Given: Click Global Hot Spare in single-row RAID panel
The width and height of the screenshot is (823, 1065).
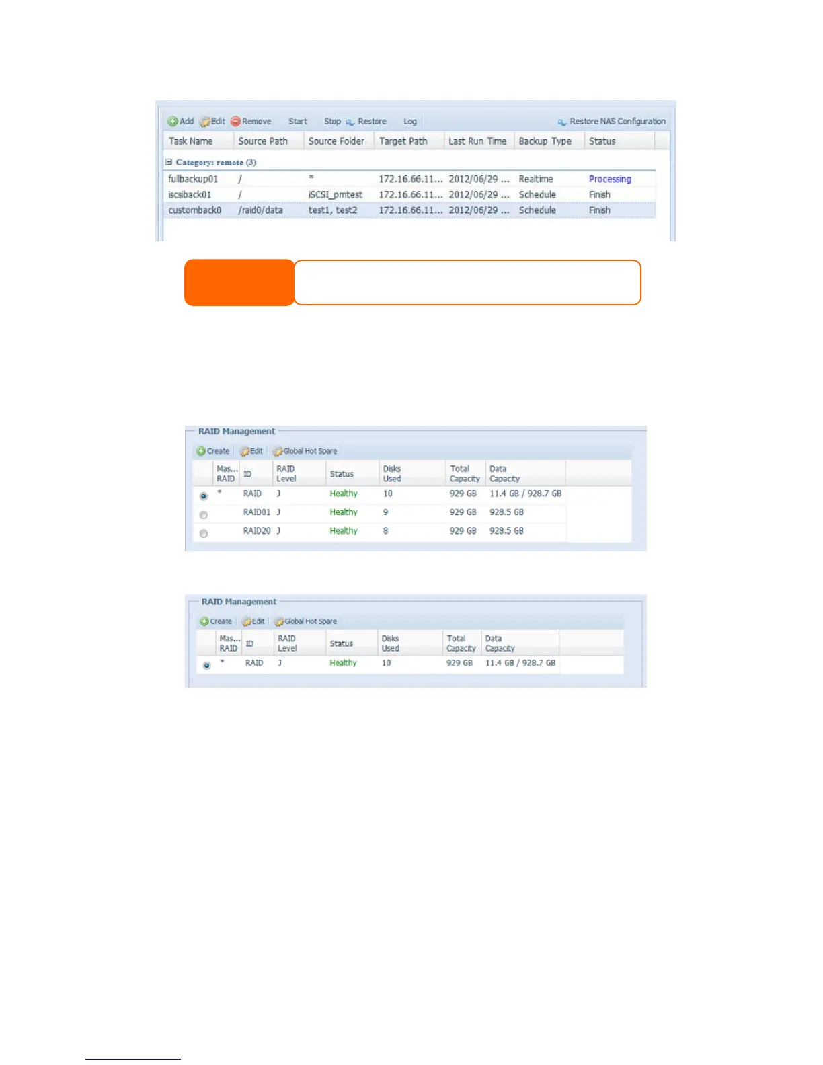Looking at the screenshot, I should point(305,621).
